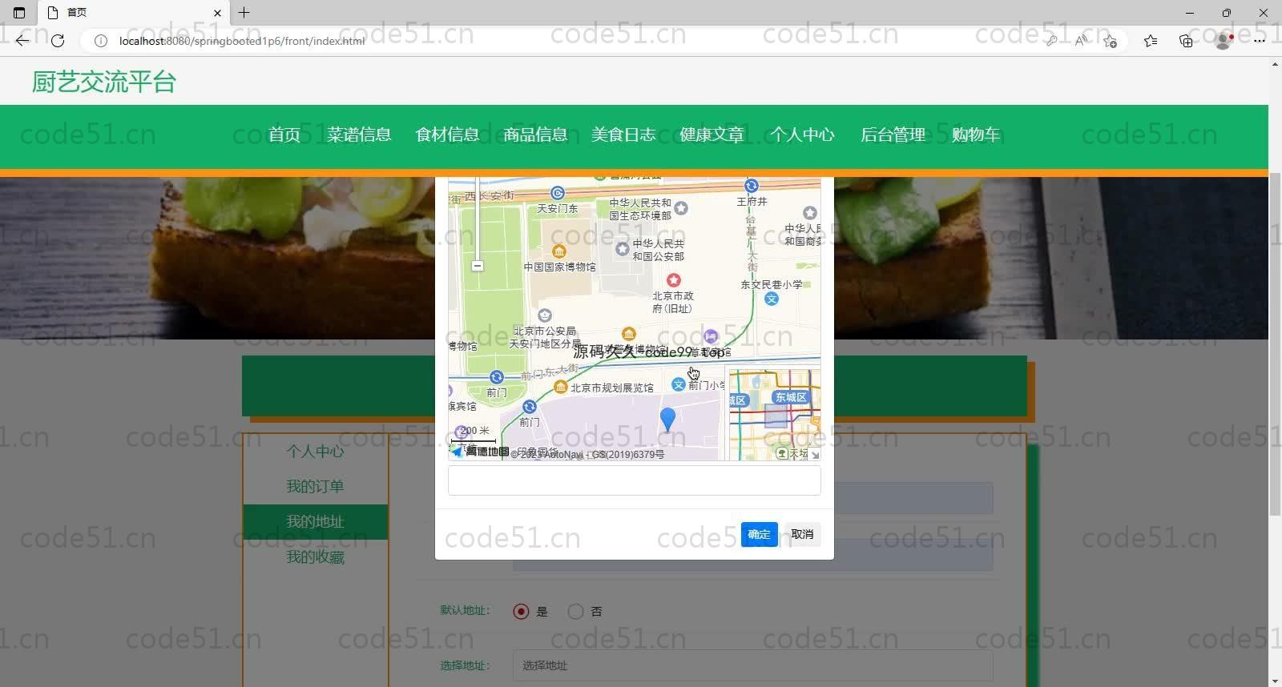This screenshot has width=1282, height=687.
Task: Collapse the overview mini-map arrow
Action: coord(815,455)
